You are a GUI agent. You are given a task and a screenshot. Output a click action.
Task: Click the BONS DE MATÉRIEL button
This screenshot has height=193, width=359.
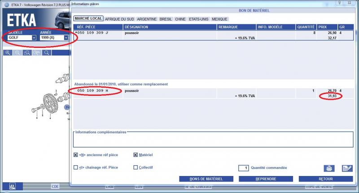tap(206, 179)
